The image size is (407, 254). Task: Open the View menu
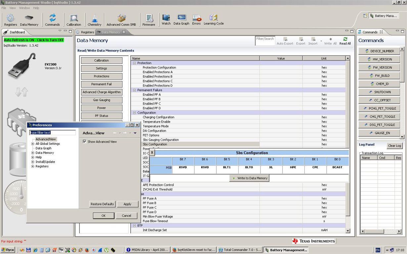[x=13, y=8]
